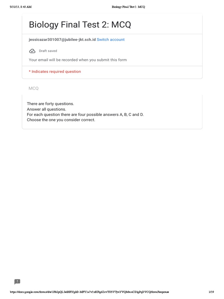This screenshot has height=299, width=224.
Task: Click the Draft saved status text
Action: pyautogui.click(x=48, y=51)
